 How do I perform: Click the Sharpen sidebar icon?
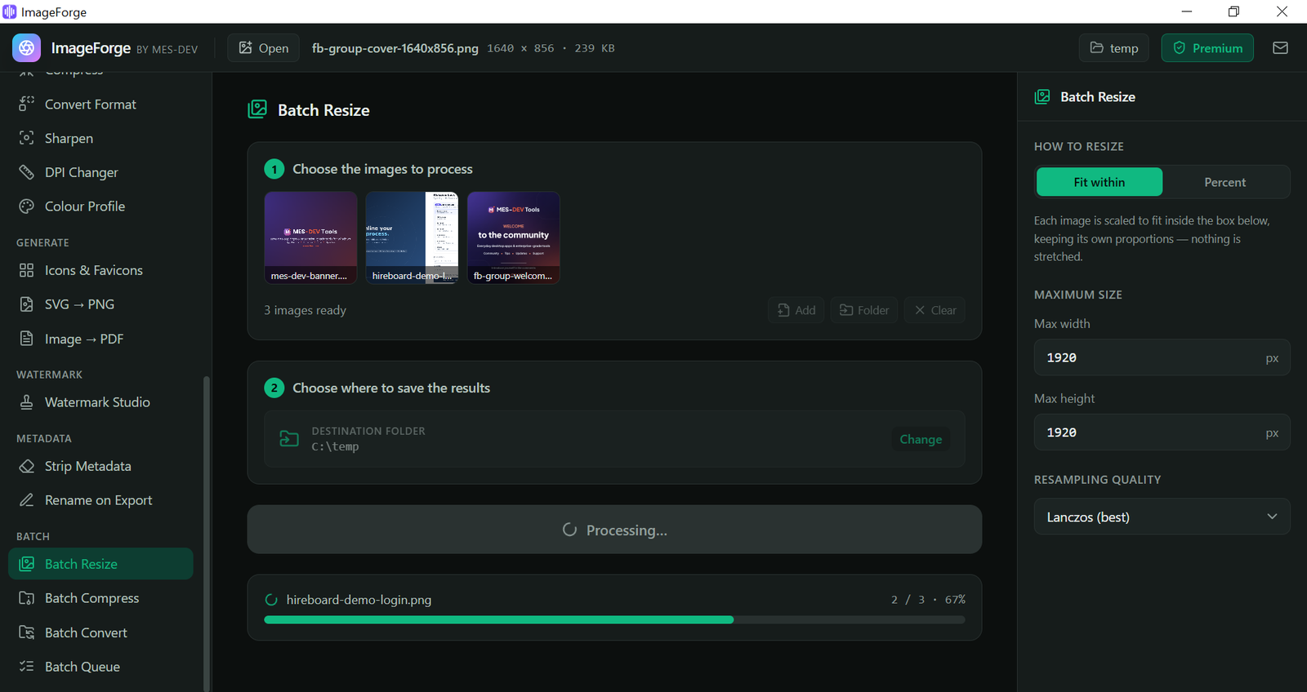[27, 138]
